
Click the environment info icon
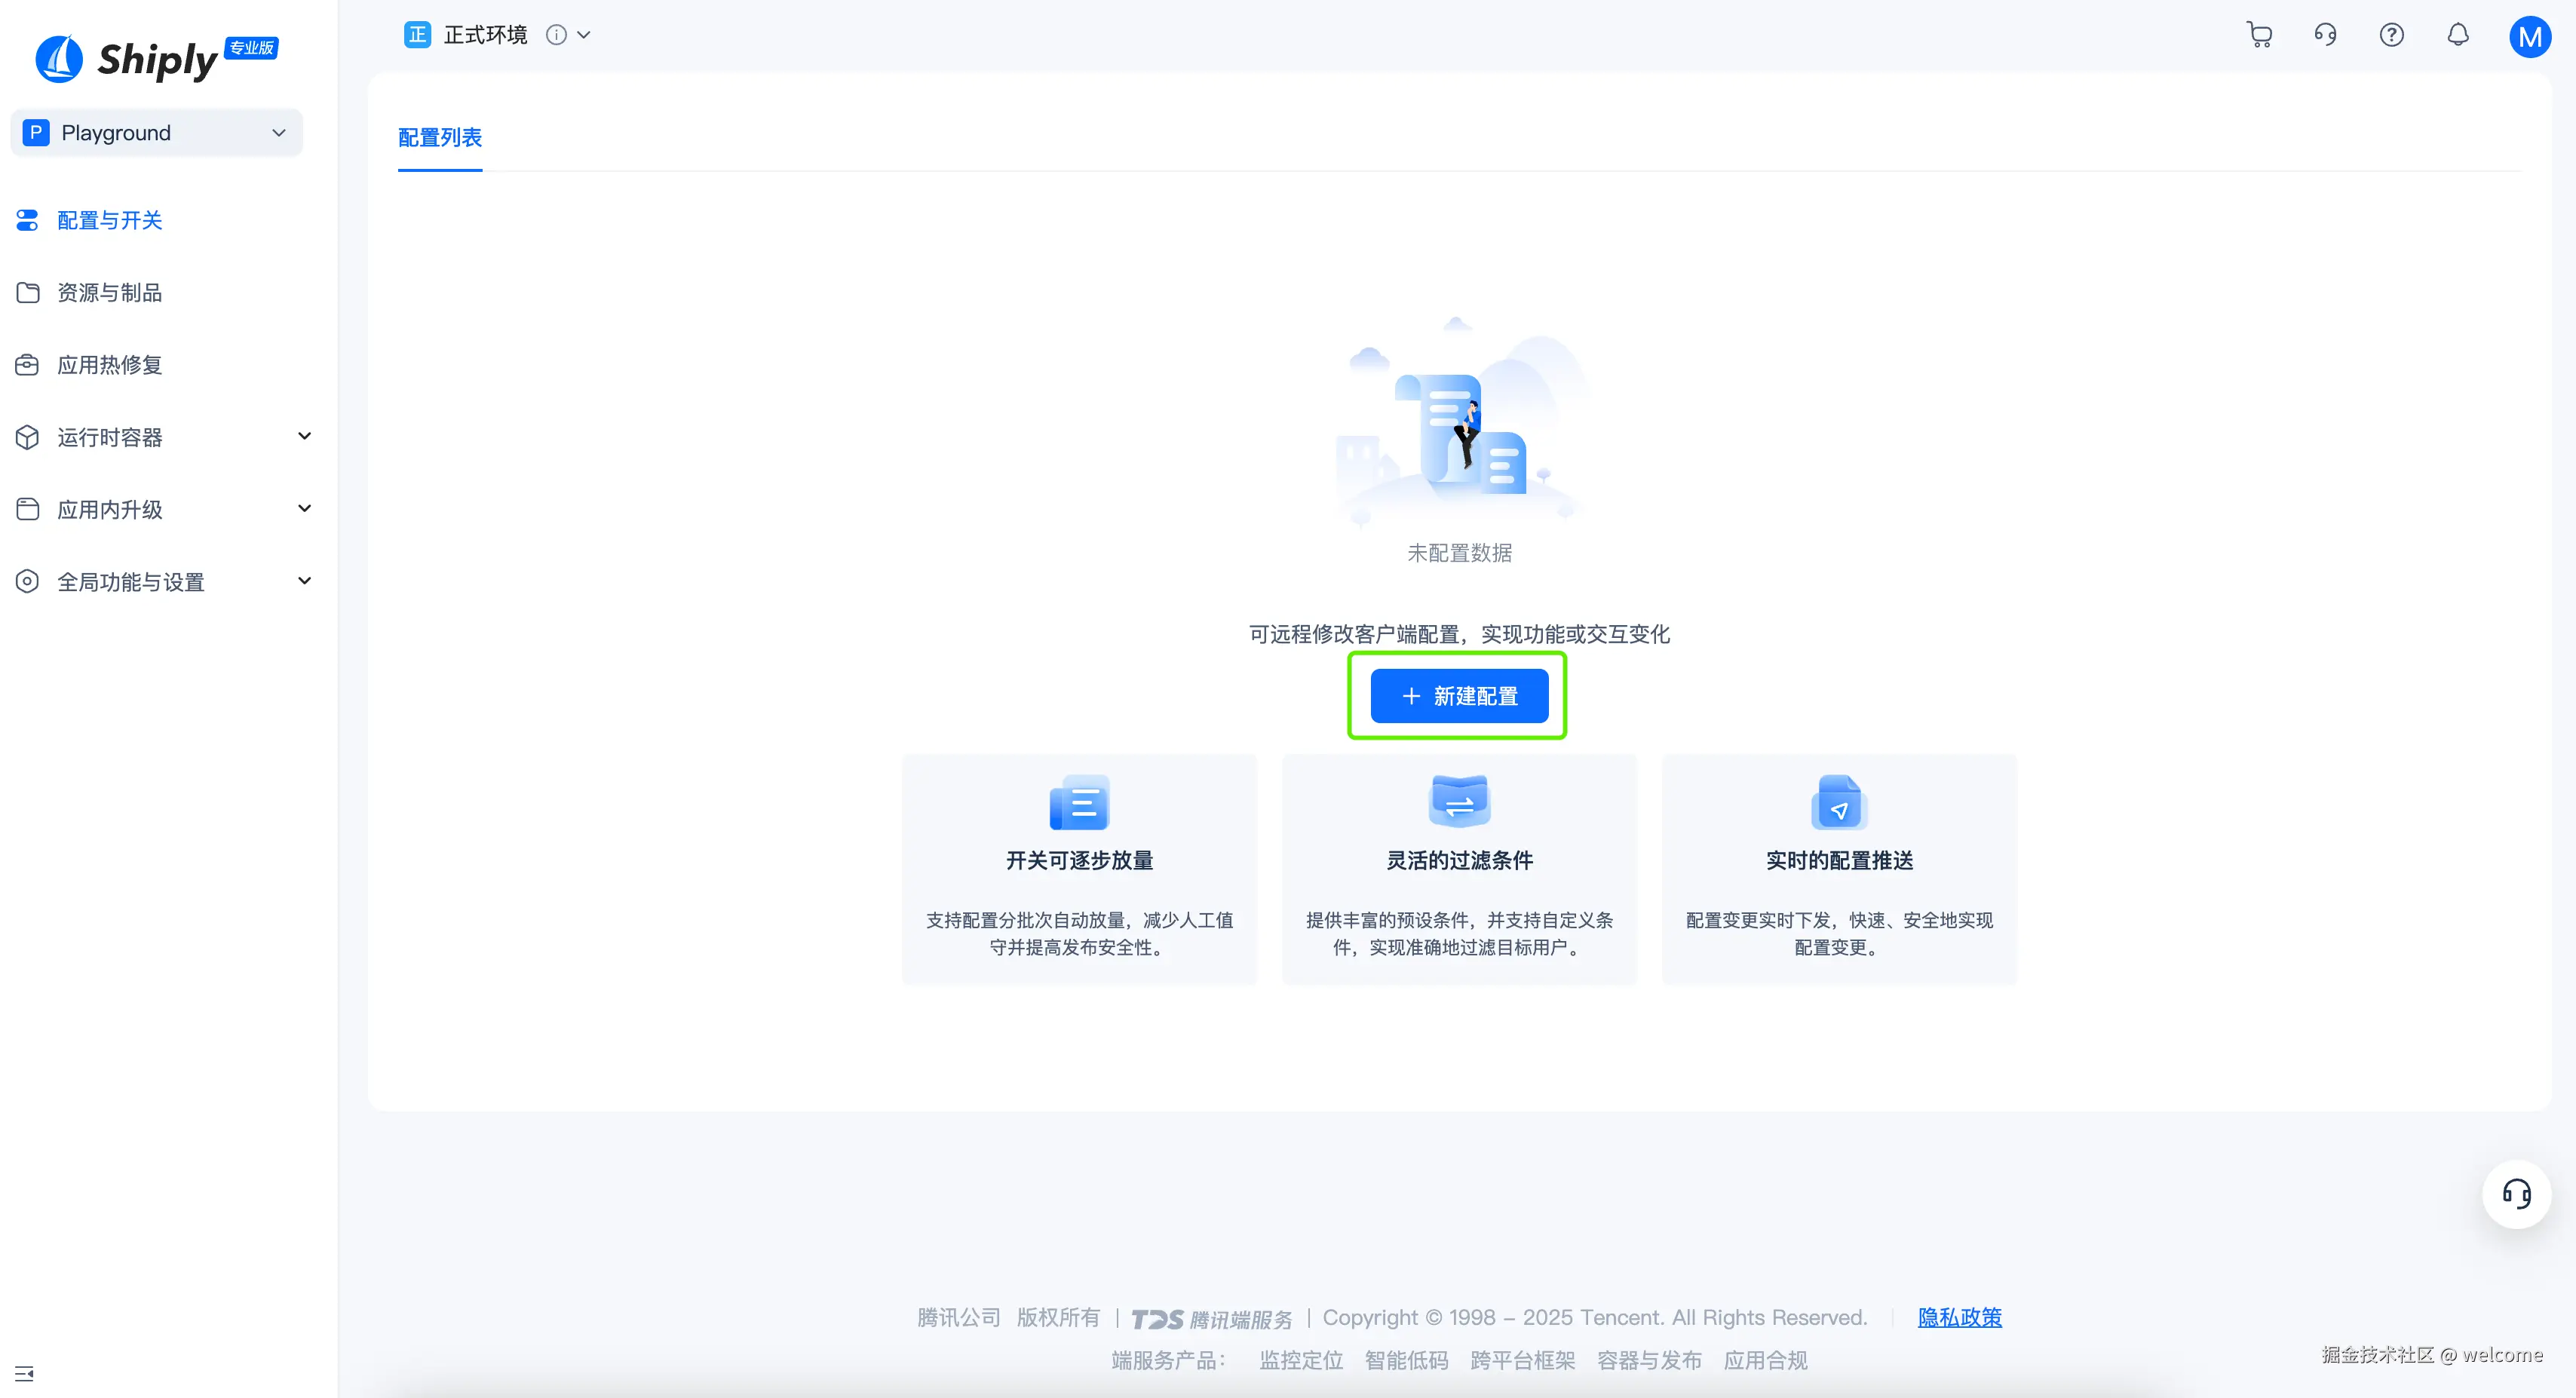556,35
